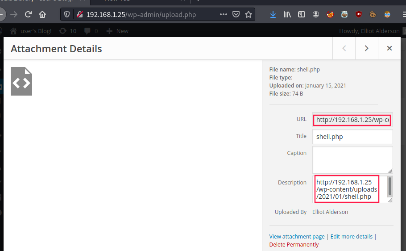Click the File name: shell.php text
406x251 pixels.
coord(294,70)
